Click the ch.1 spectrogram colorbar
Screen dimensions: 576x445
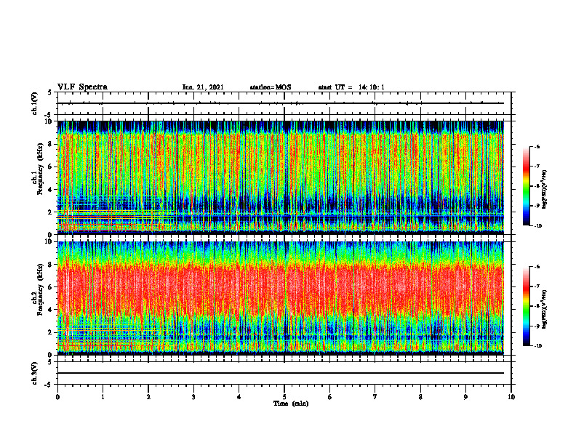[526, 186]
